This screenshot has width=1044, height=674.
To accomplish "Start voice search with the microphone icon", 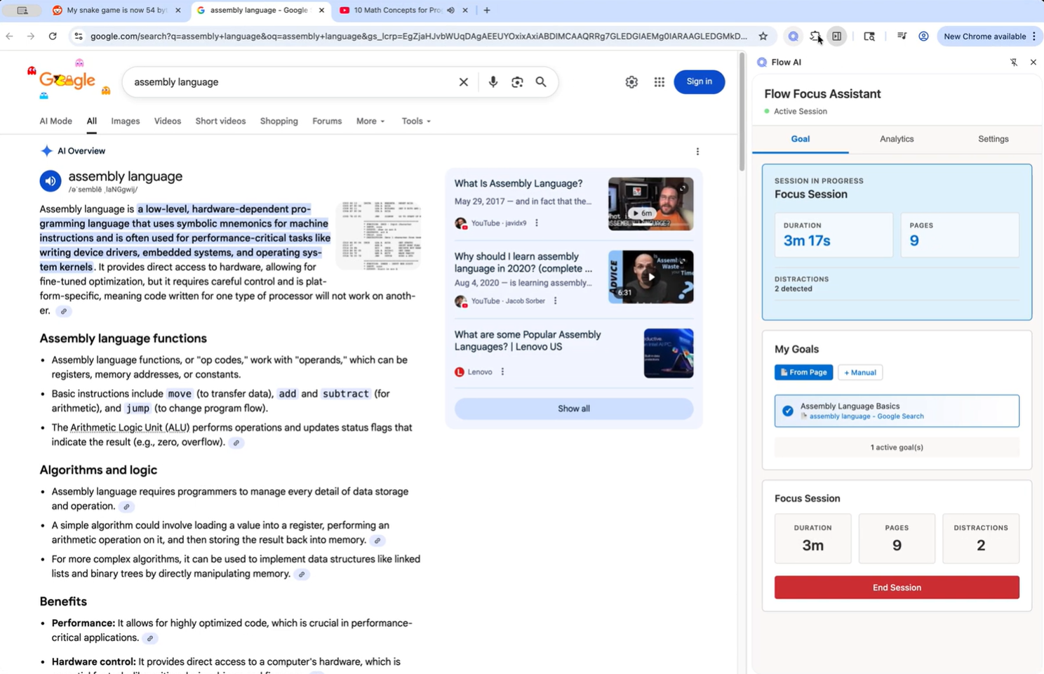I will click(493, 82).
